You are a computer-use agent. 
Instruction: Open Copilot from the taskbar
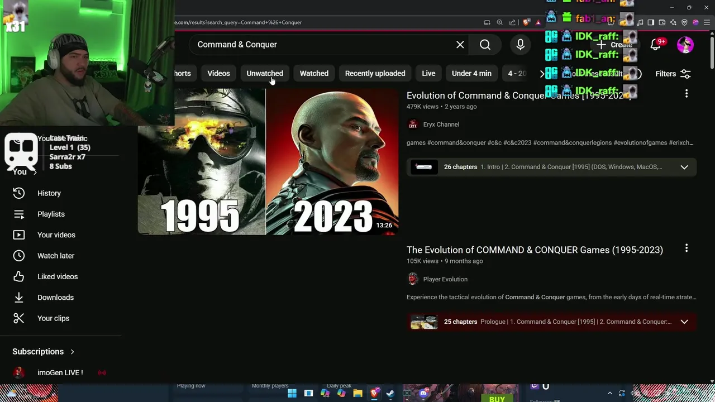coord(341,393)
